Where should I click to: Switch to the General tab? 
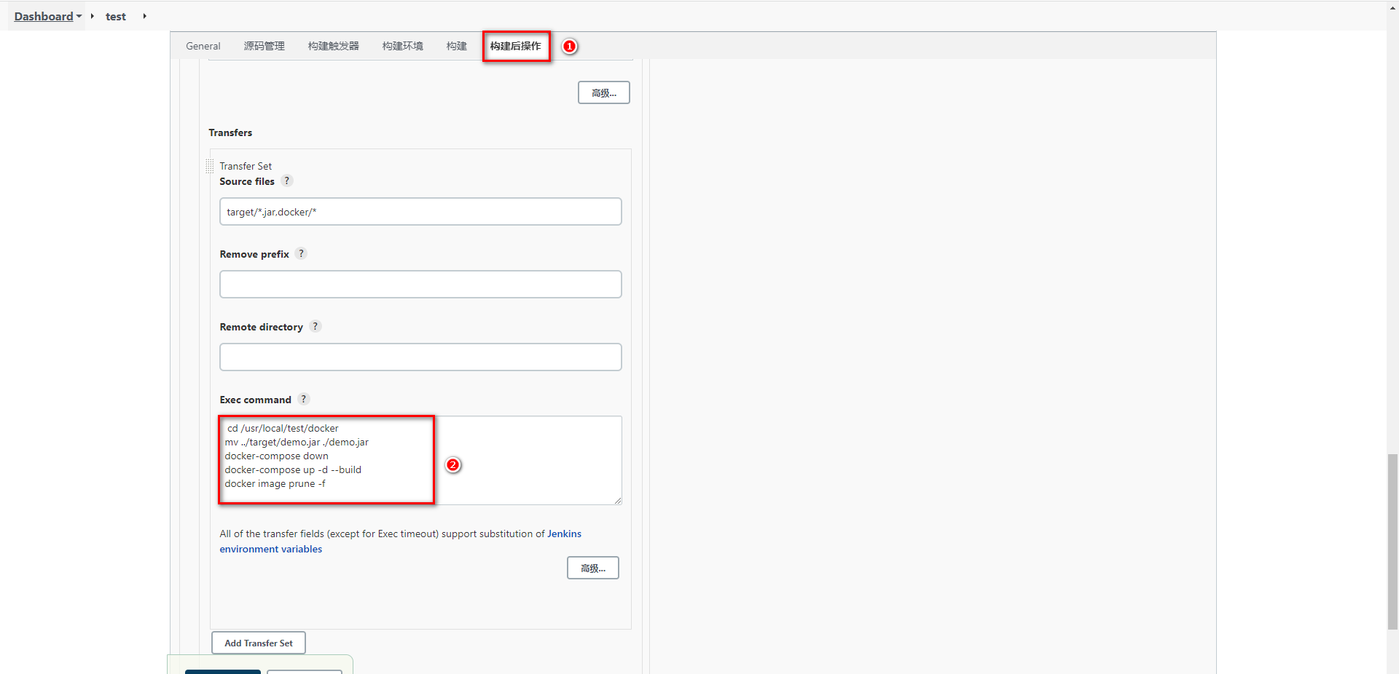[x=203, y=46]
